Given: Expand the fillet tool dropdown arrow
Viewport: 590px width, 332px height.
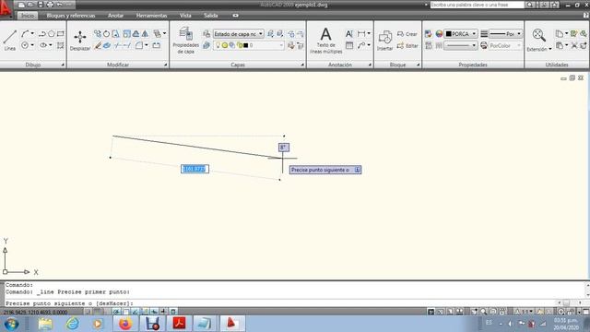Looking at the screenshot, I should click(x=147, y=45).
